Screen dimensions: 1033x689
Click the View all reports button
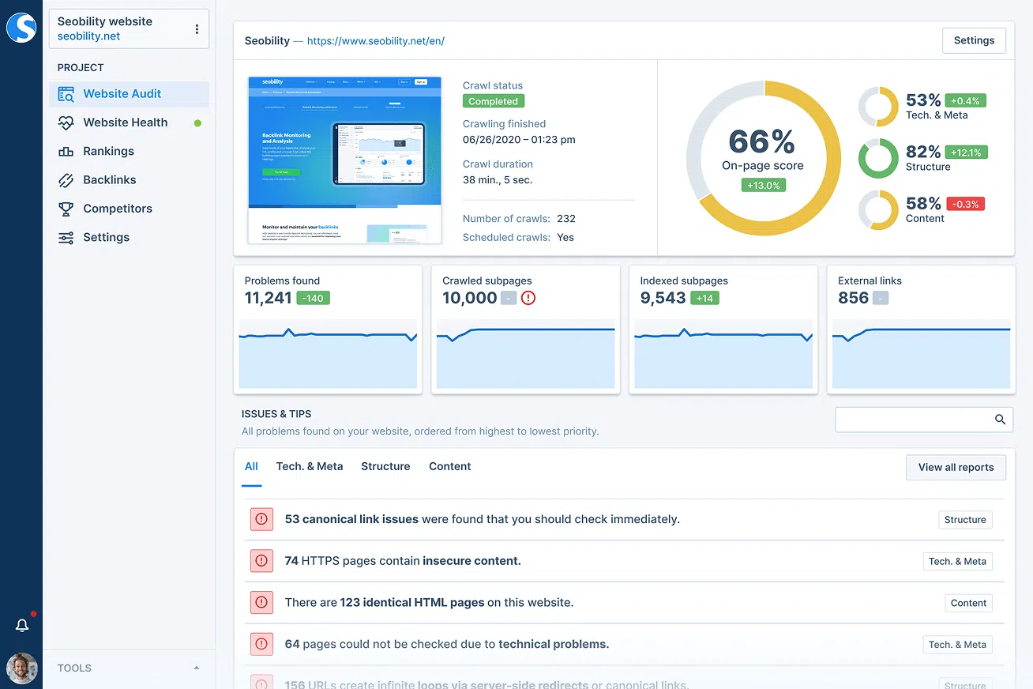click(956, 467)
